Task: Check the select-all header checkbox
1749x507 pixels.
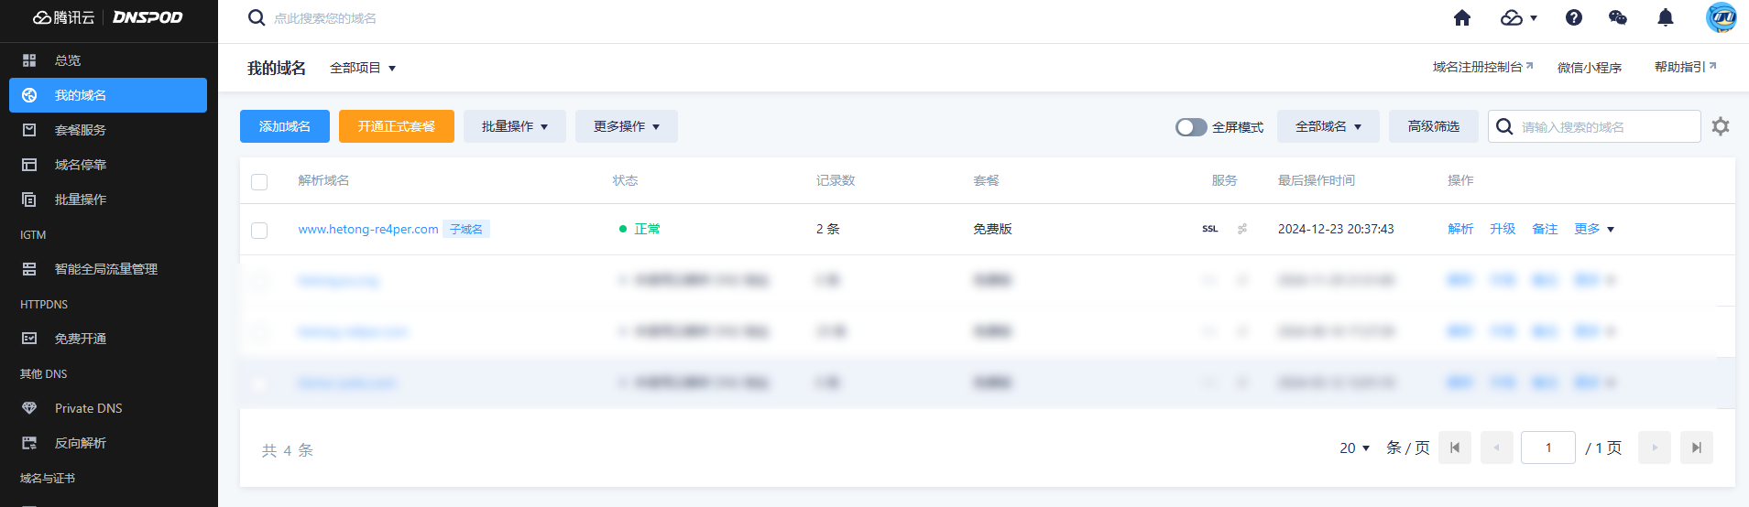Action: (259, 181)
